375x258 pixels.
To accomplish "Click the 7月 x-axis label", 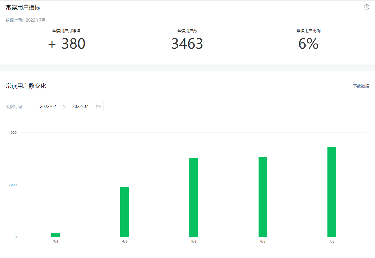I will 332,241.
